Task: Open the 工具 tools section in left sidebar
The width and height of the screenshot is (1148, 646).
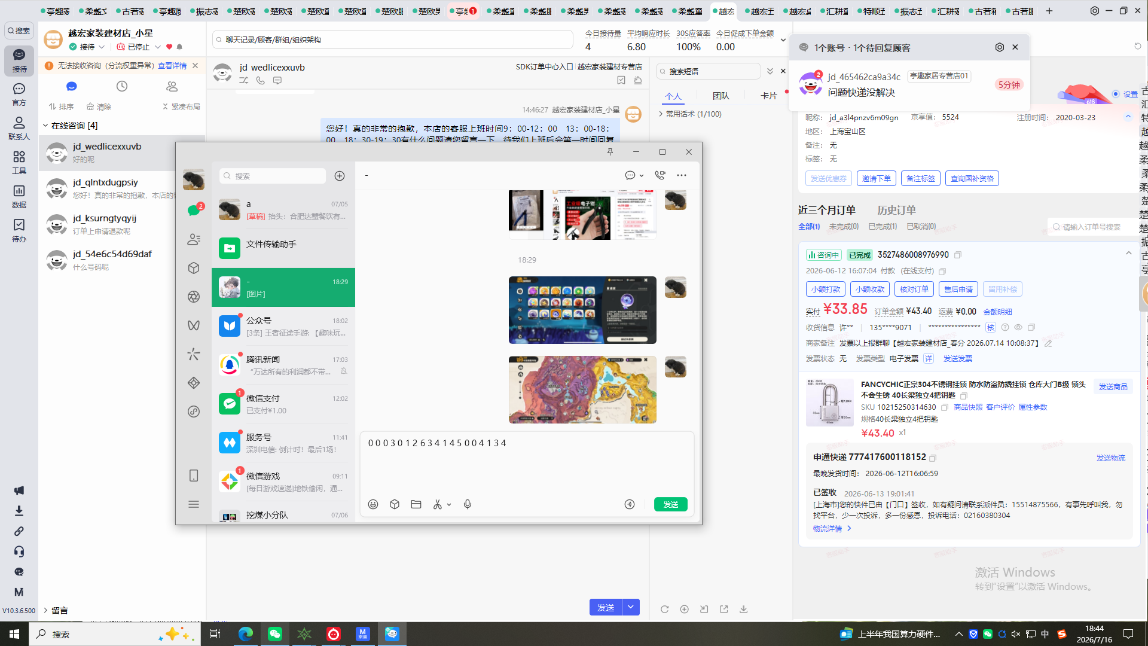Action: 19,162
